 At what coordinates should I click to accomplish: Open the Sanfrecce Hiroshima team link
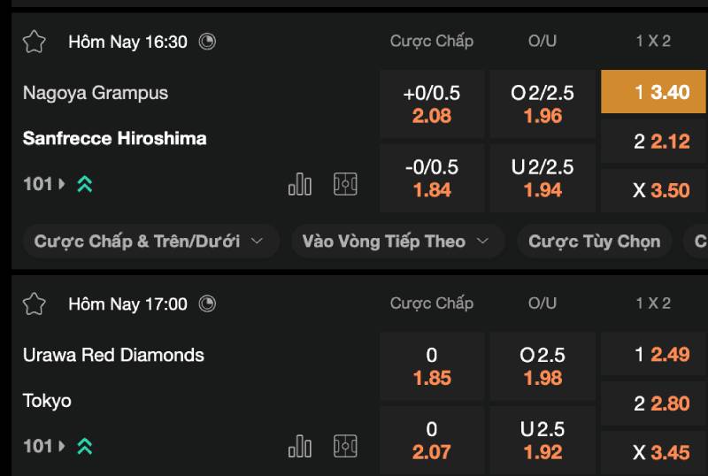[x=115, y=139]
